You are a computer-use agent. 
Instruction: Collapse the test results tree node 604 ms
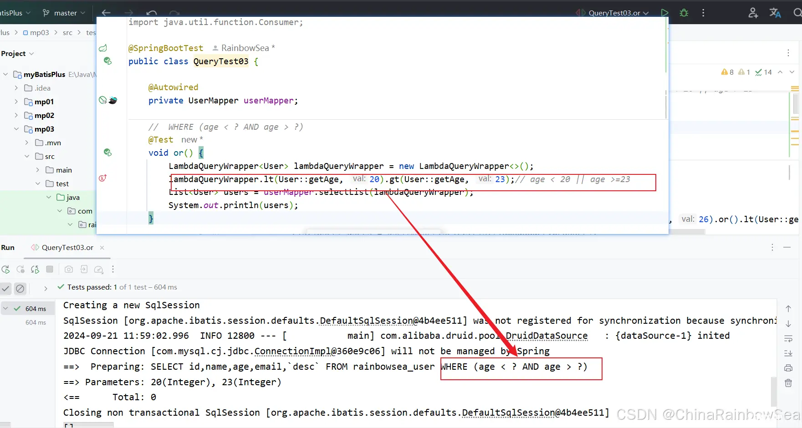(5, 308)
